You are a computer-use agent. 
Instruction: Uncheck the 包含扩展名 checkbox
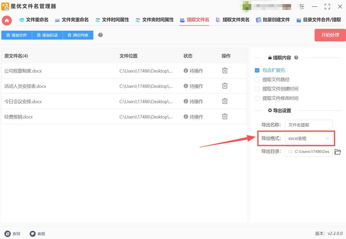257,70
